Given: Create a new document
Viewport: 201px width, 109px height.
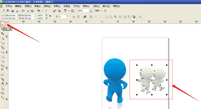Looking at the screenshot, I should 3,11.
